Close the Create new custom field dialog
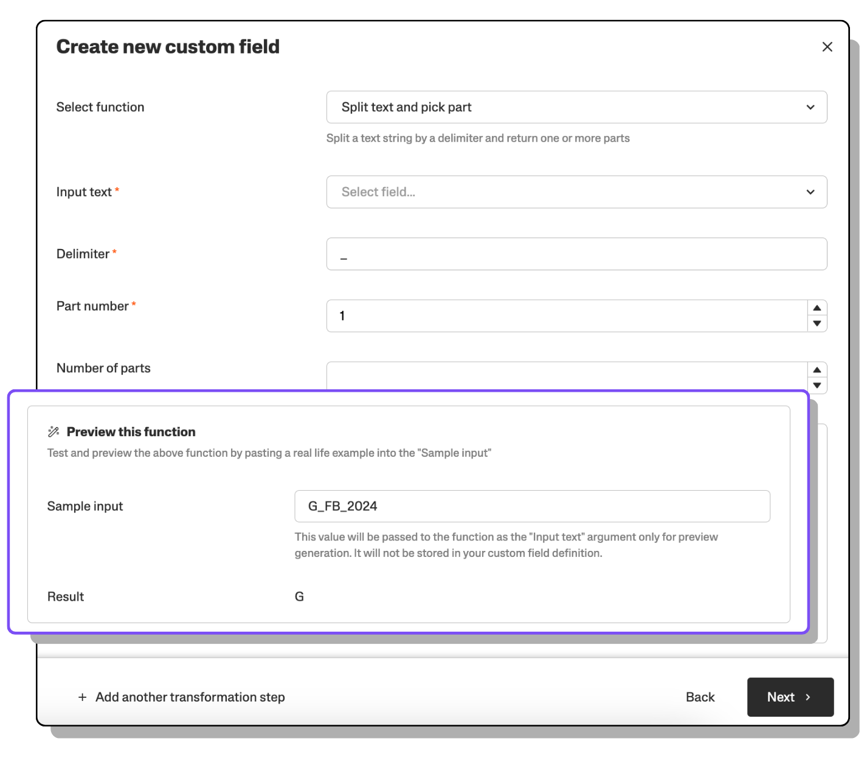The height and width of the screenshot is (758, 867). coord(827,47)
